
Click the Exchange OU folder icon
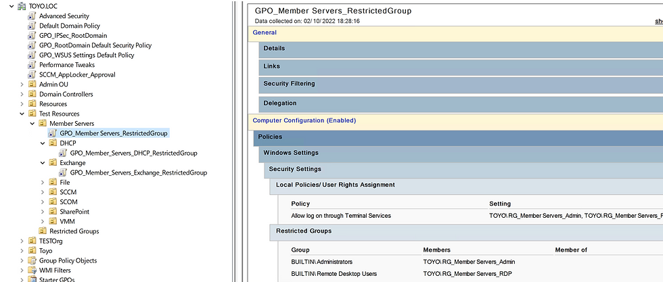point(53,162)
